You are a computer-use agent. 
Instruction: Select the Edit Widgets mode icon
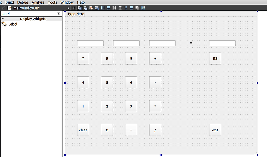click(79, 8)
